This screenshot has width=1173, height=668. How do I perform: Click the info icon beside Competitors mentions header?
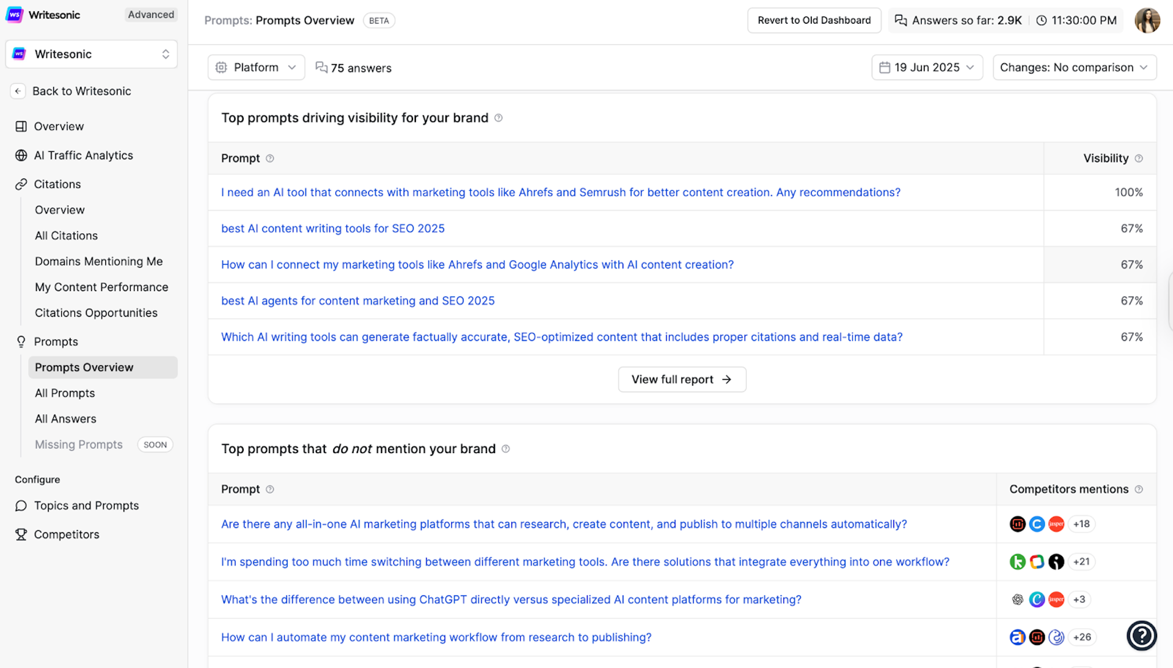point(1139,489)
